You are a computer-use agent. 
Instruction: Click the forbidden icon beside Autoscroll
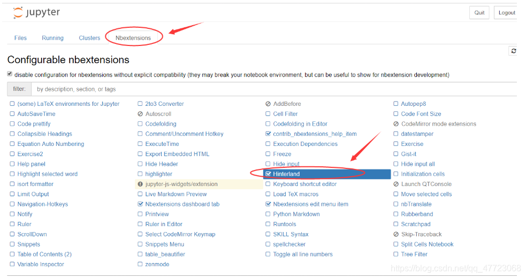(140, 114)
